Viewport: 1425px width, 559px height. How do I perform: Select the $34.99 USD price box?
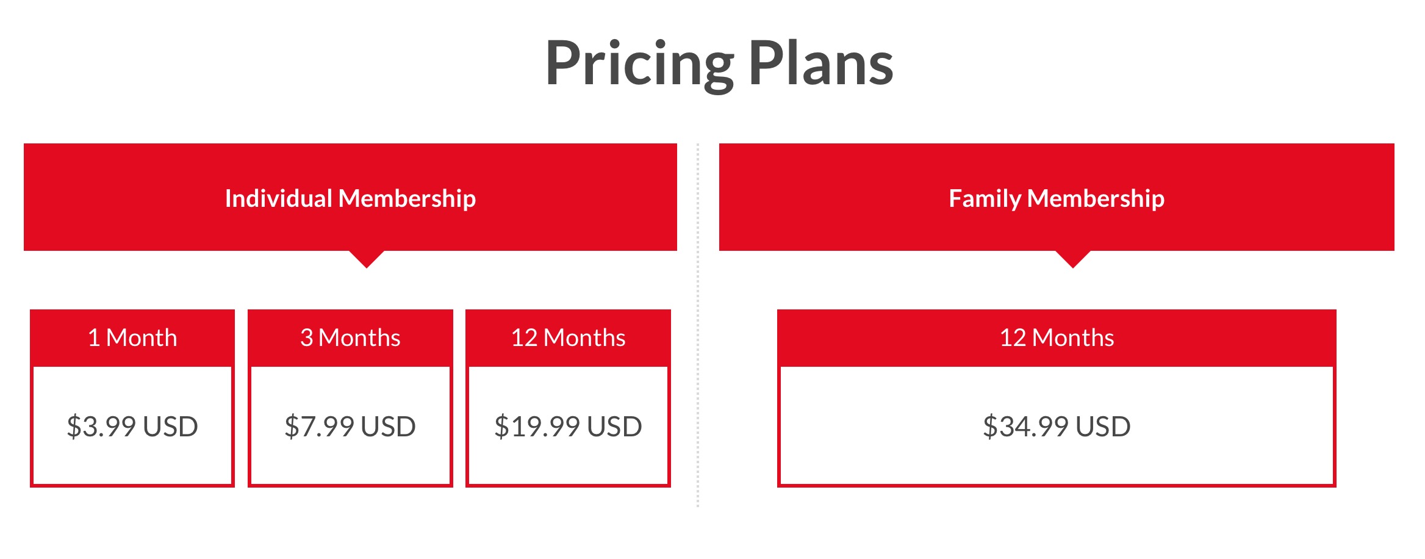coord(1057,426)
